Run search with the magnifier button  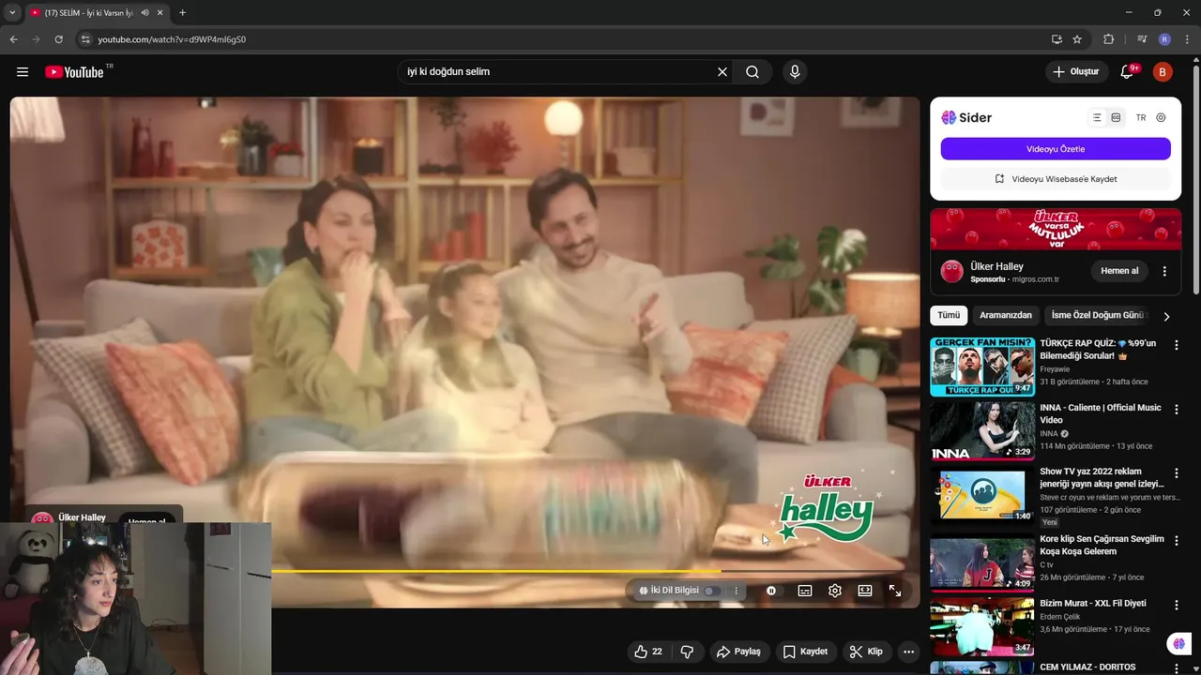tap(753, 72)
